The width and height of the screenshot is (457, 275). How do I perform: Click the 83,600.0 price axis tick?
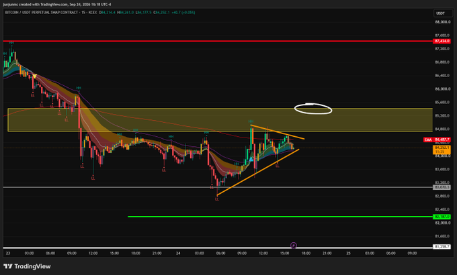pos(442,169)
